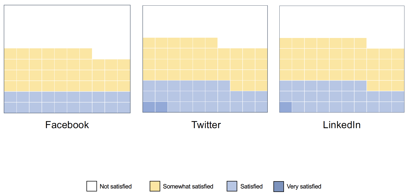The width and height of the screenshot is (415, 196).
Task: Click Facebook chart's light blue Satisfied area
Action: [x=67, y=102]
